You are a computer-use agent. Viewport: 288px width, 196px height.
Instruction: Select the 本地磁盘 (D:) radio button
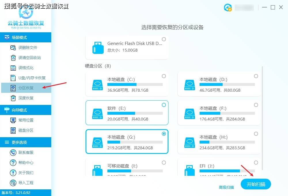click(256, 76)
